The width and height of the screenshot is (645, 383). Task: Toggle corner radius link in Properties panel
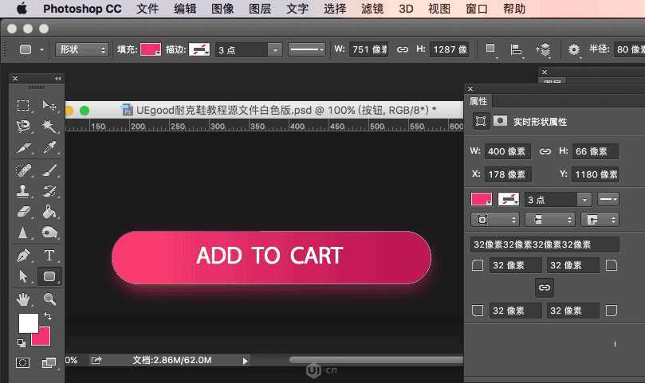tap(545, 287)
